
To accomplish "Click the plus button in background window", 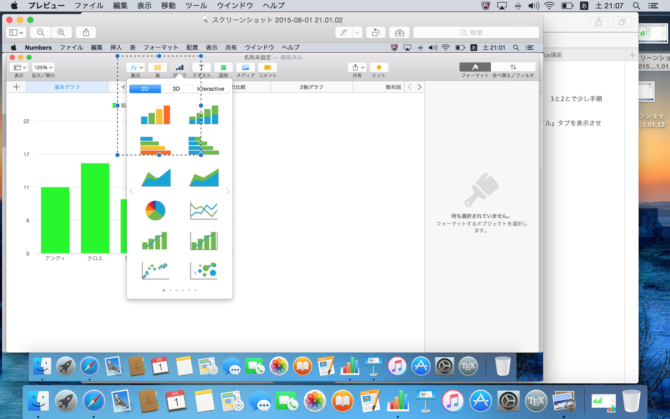I will click(632, 55).
